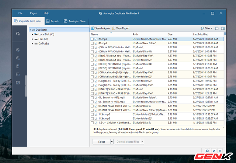Check the first #1.mp3 in New folder\Music

[92, 39]
